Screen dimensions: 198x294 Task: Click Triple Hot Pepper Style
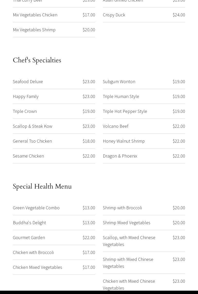pyautogui.click(x=125, y=111)
